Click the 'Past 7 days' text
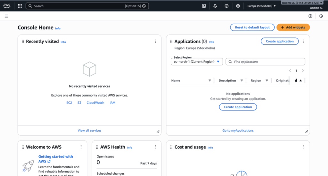This screenshot has height=176, width=328. 149,163
